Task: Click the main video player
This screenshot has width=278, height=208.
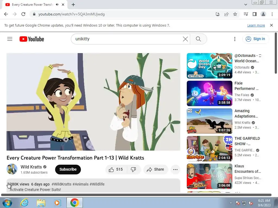Action: pos(93,102)
